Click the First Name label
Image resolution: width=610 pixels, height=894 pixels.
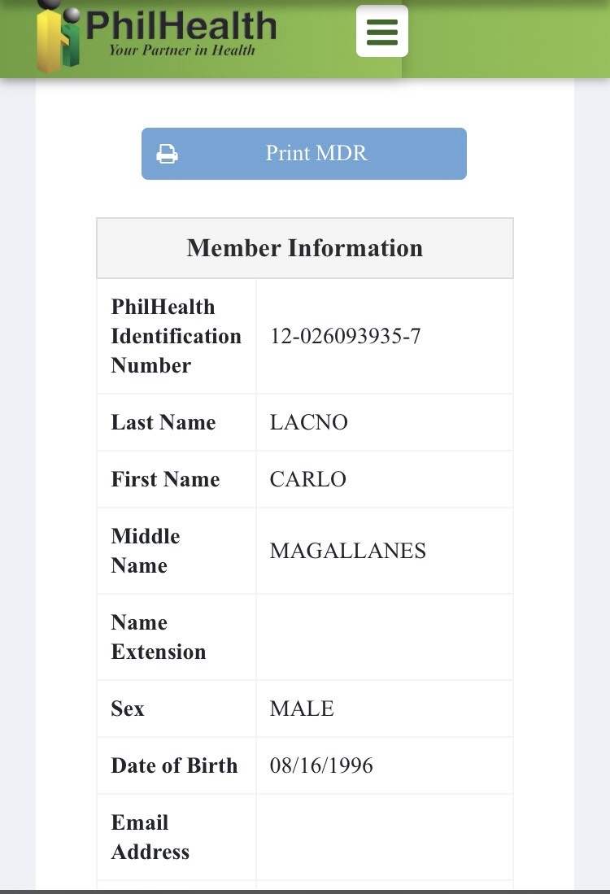tap(165, 479)
